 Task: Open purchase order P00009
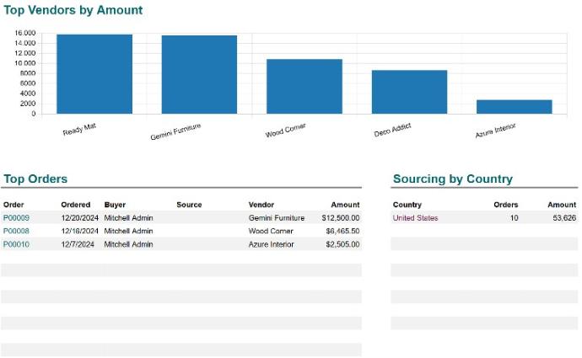point(16,218)
